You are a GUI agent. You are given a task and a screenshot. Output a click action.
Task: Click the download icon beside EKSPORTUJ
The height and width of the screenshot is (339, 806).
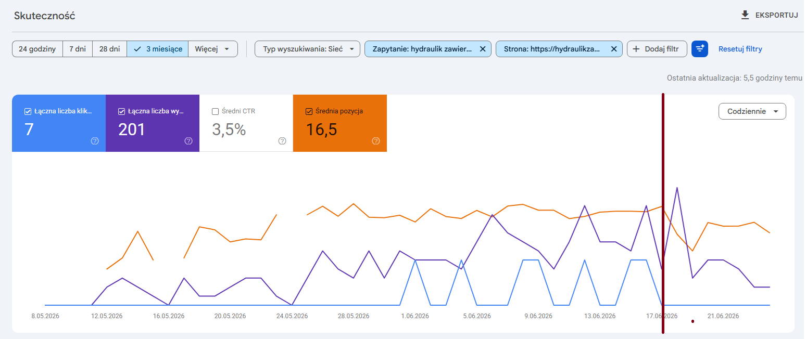click(x=745, y=15)
